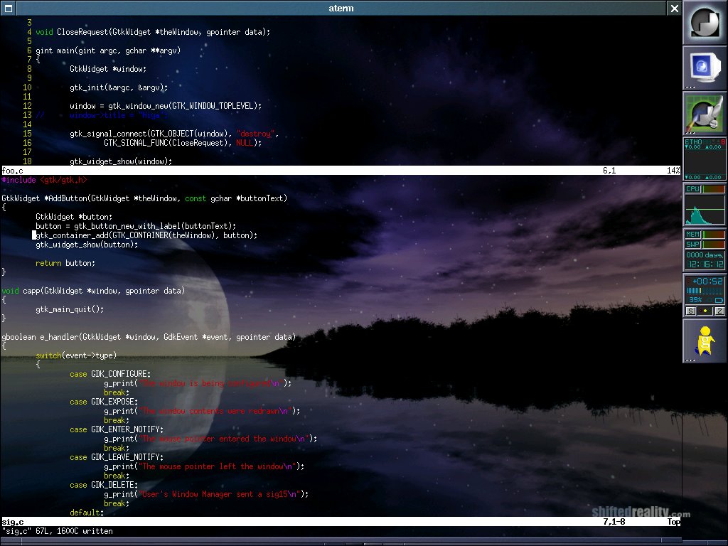Click the commented-out line 13 in foo.c
Viewport: 728px width, 546px height.
coord(101,115)
